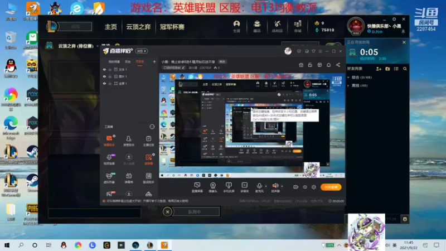Open Windows Start menu
446x251 pixels.
coord(7,245)
